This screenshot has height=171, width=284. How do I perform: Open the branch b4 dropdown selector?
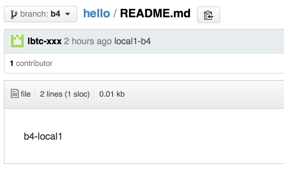41,14
